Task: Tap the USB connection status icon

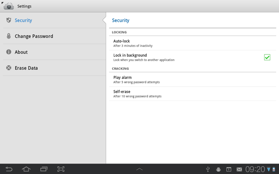Action: tap(208, 169)
